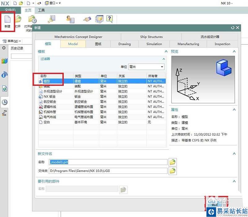Select the 机械布管 template row
This screenshot has width=248, height=217.
coord(102,112)
